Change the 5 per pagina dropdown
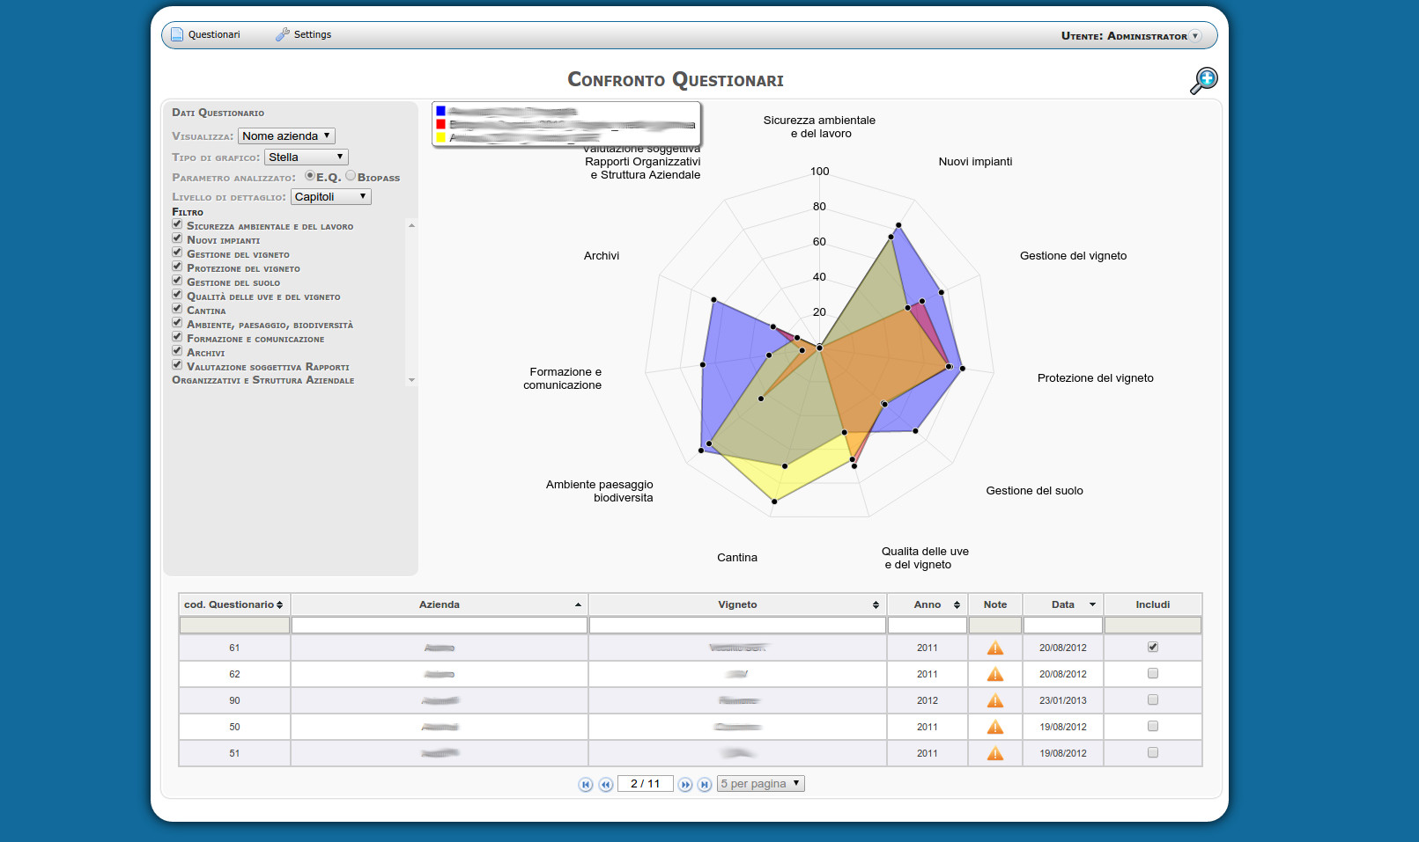The width and height of the screenshot is (1419, 842). tap(760, 784)
